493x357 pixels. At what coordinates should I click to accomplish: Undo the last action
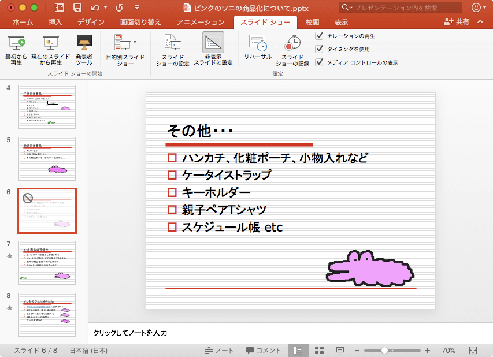(95, 8)
